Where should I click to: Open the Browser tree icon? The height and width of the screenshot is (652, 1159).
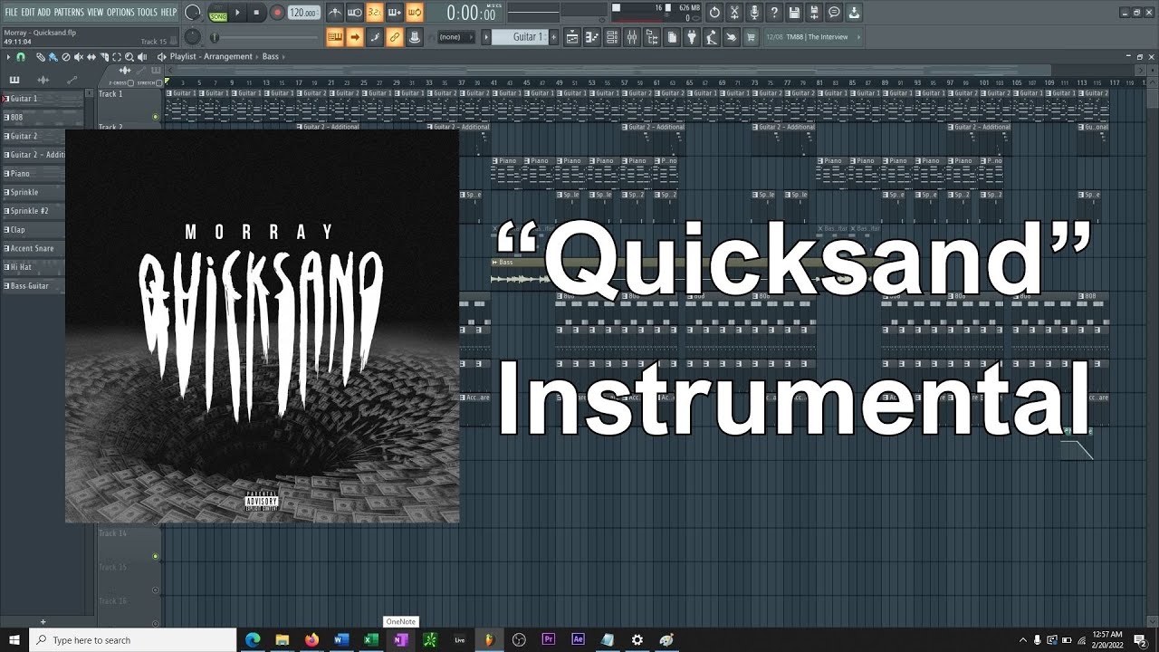tap(652, 37)
